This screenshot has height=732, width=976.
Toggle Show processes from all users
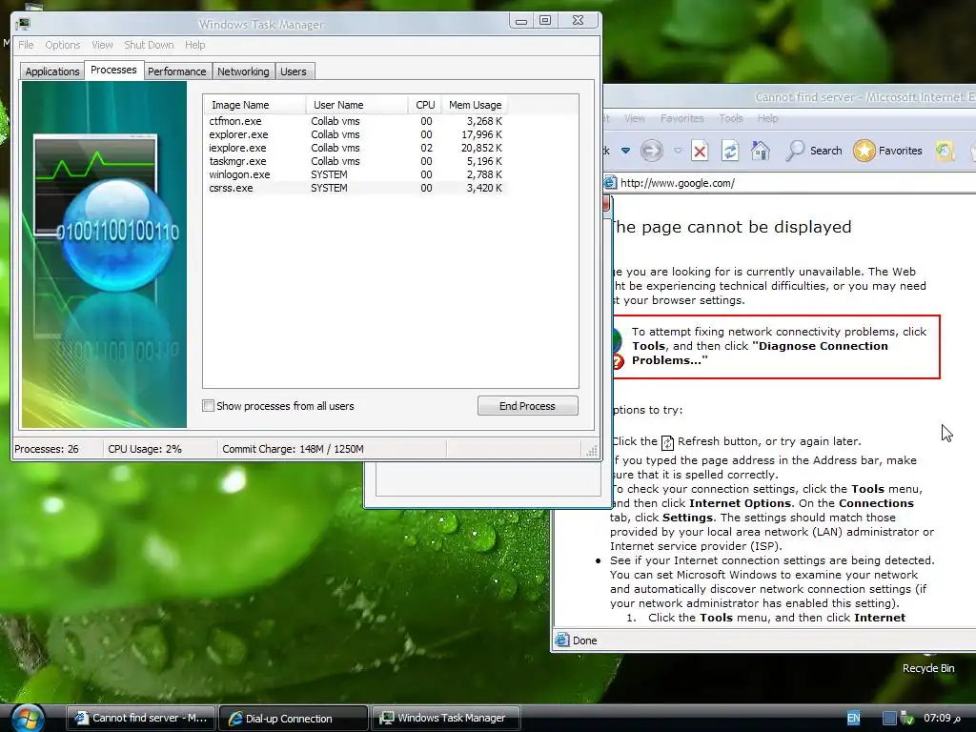pyautogui.click(x=209, y=406)
